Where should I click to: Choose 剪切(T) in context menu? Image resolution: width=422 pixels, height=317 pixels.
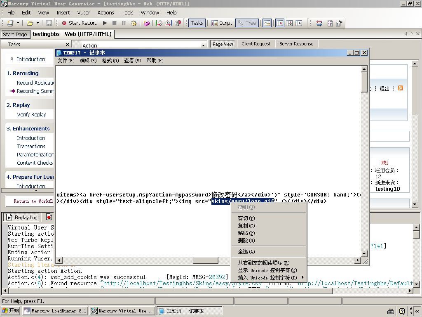(x=269, y=218)
